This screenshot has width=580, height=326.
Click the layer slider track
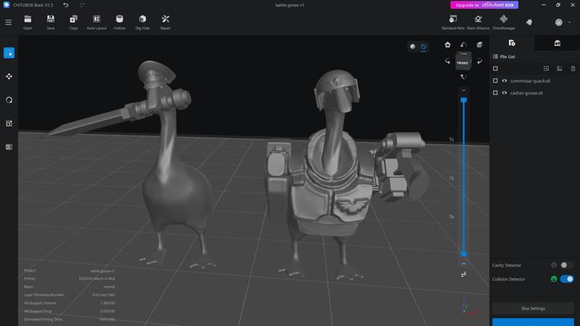[463, 177]
